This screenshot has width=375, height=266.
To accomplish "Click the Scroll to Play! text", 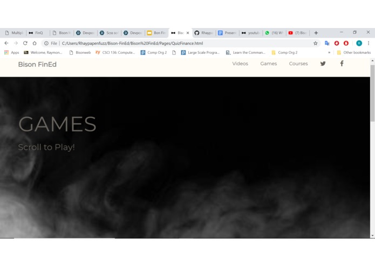I will (x=46, y=147).
